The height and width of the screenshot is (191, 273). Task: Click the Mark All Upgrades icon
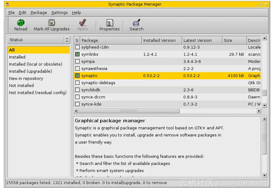[52, 23]
